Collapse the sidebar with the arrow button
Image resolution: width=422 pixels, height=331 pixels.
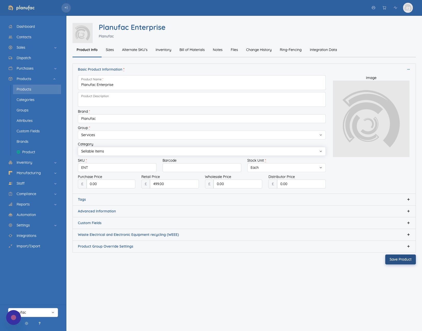[66, 8]
